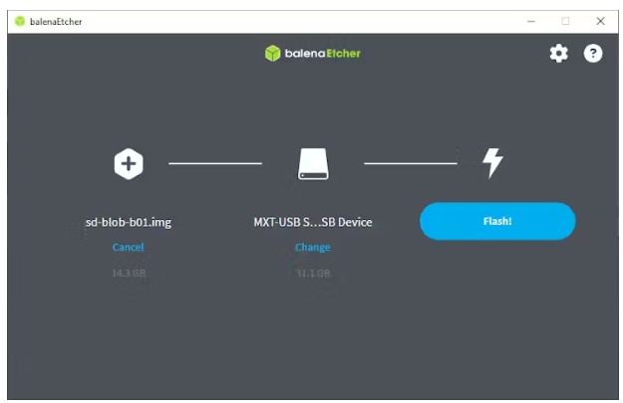Click the sd-blob-b01.img file name
Screen dimensions: 623x403
coord(129,222)
